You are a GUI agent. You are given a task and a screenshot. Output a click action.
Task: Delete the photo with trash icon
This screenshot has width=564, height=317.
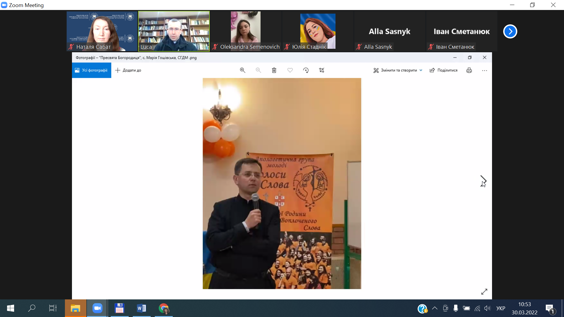coord(274,70)
